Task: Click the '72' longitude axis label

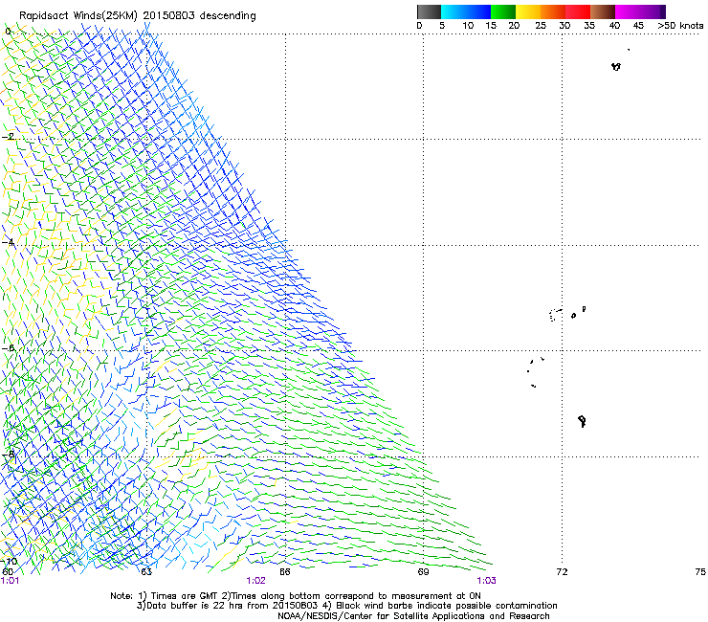Action: pos(562,572)
